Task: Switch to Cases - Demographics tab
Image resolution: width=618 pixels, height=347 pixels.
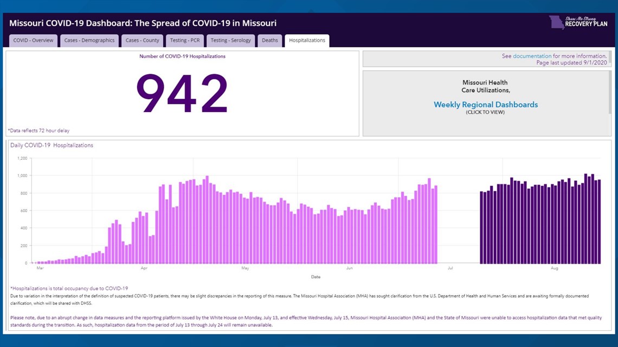Action: pyautogui.click(x=89, y=40)
